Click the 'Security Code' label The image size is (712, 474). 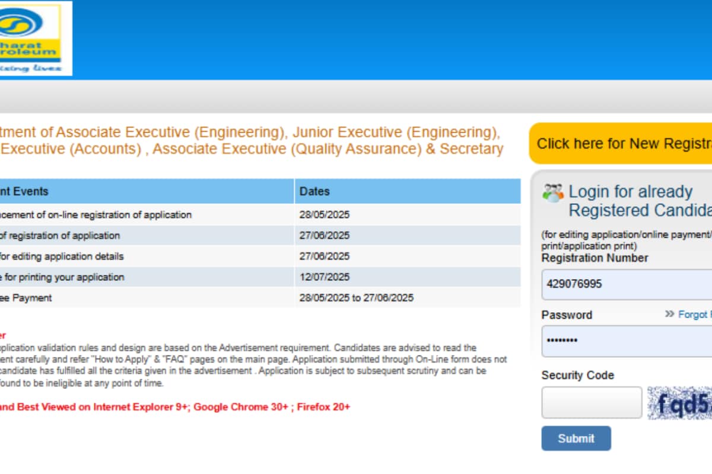tap(577, 375)
